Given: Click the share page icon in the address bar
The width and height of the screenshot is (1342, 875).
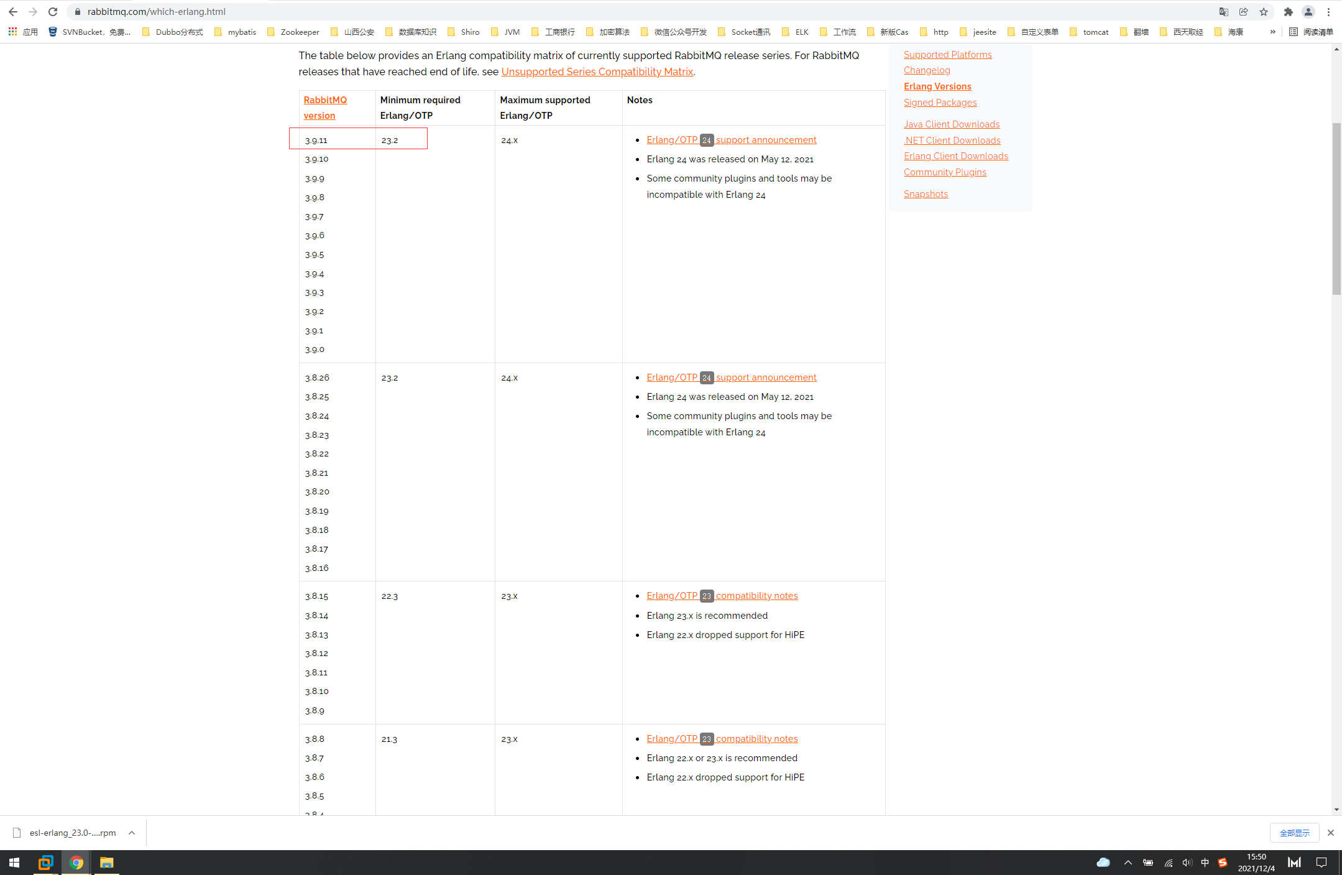Looking at the screenshot, I should (1243, 12).
